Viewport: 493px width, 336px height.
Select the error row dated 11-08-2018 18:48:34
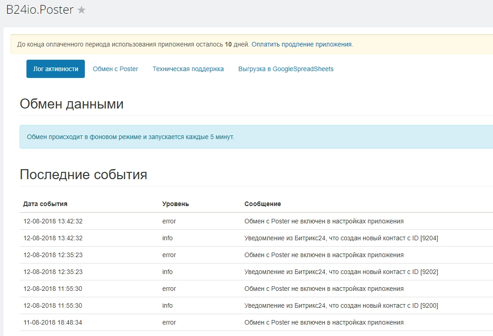(182, 322)
